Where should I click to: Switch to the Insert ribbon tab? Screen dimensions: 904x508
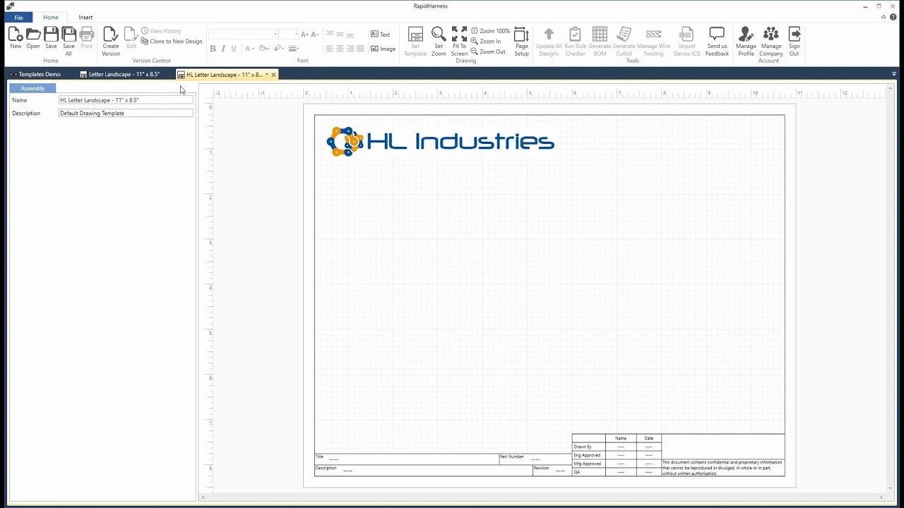[85, 17]
